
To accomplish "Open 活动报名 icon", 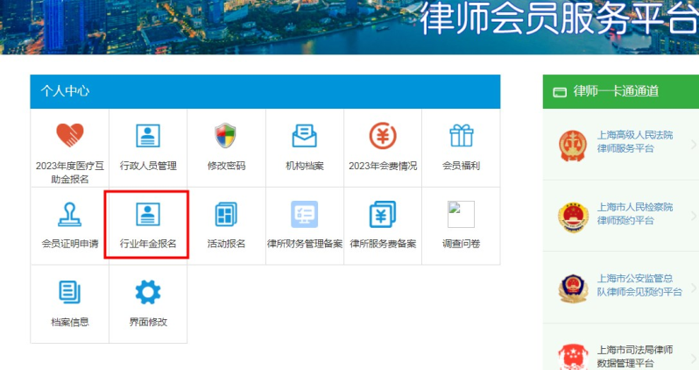I will [x=226, y=215].
